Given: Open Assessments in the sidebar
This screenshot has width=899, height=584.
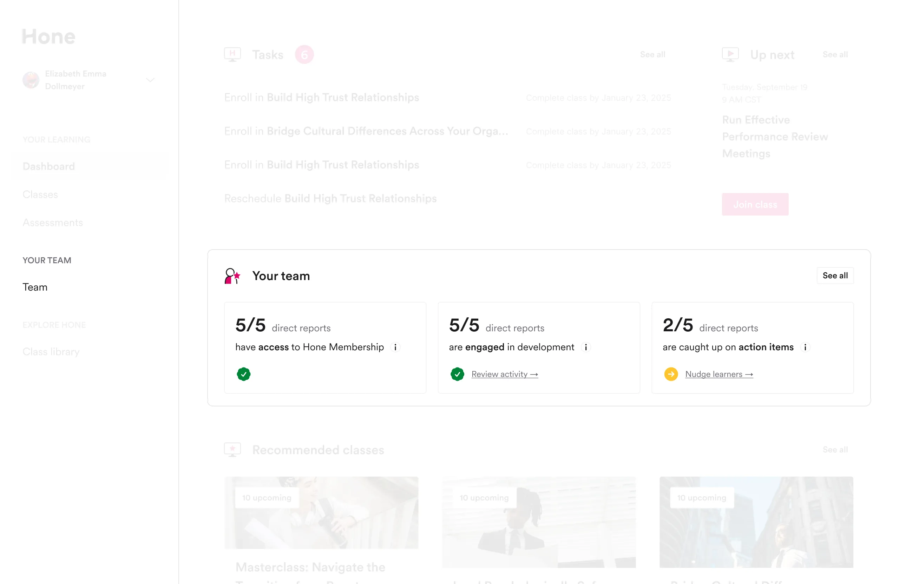Looking at the screenshot, I should [x=53, y=223].
